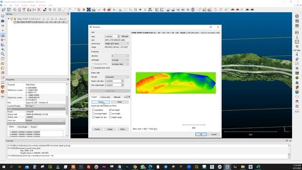Click the blue checkerboard icon in toolbar
302x170 pixels.
(x=89, y=9)
